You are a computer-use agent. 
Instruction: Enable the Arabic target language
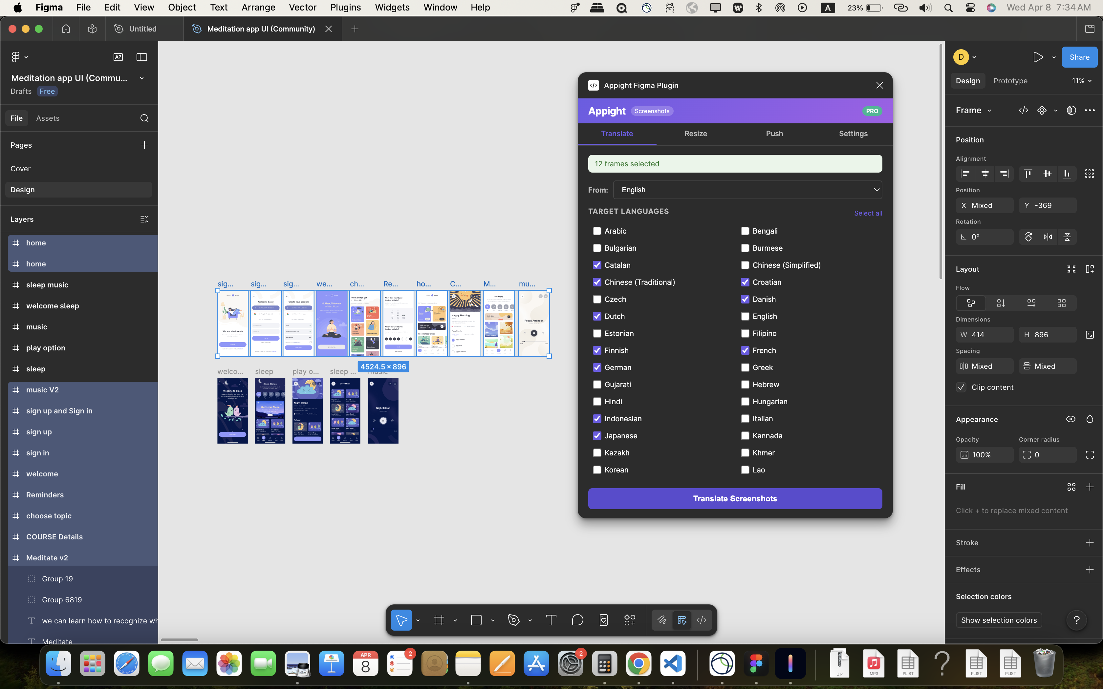point(597,231)
